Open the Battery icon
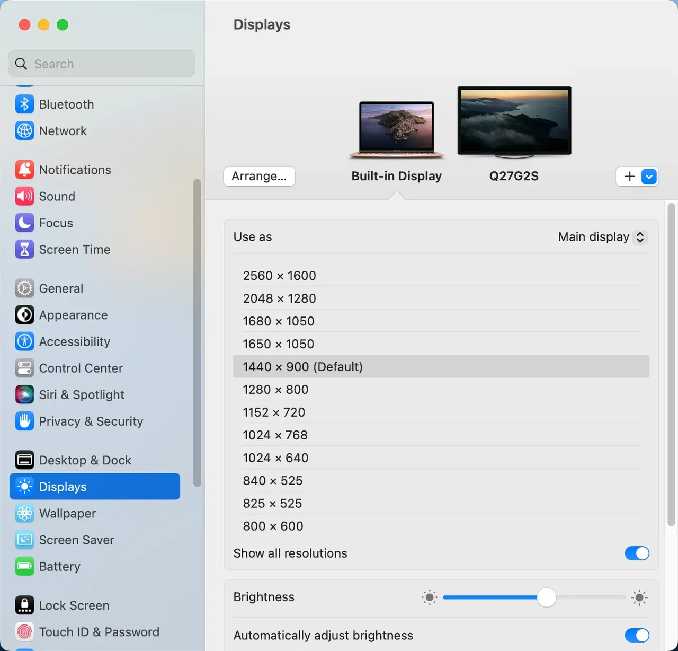678x651 pixels. point(24,566)
